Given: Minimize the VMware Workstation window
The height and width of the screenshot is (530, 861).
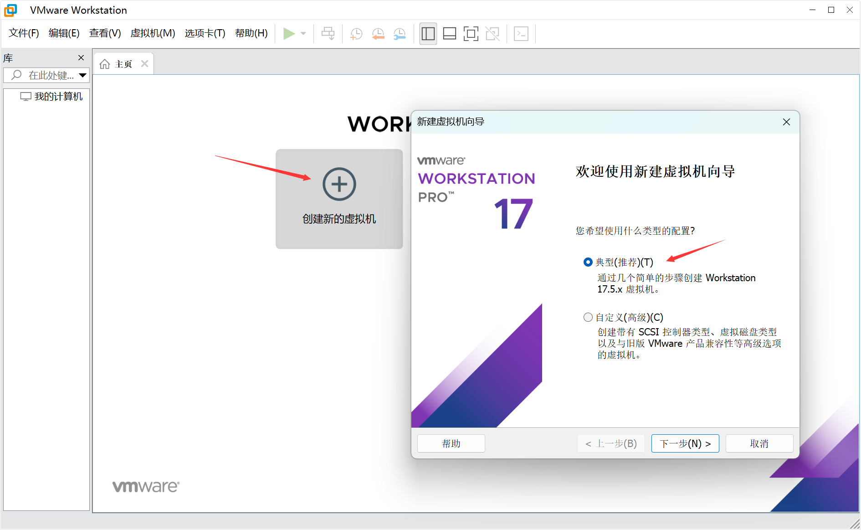Looking at the screenshot, I should 812,10.
